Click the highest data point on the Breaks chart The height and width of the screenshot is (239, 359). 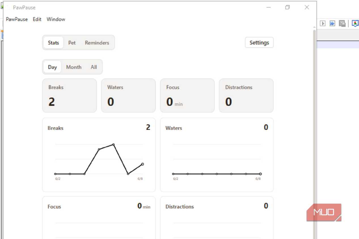(113, 144)
